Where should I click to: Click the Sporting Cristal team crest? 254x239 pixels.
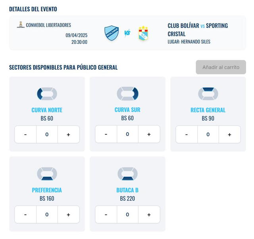tap(143, 33)
